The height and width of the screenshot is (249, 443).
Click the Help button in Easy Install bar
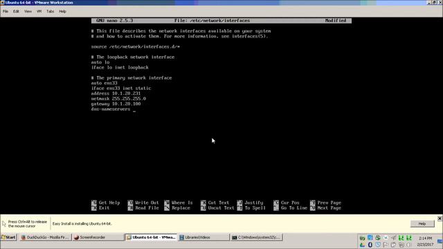pos(422,223)
